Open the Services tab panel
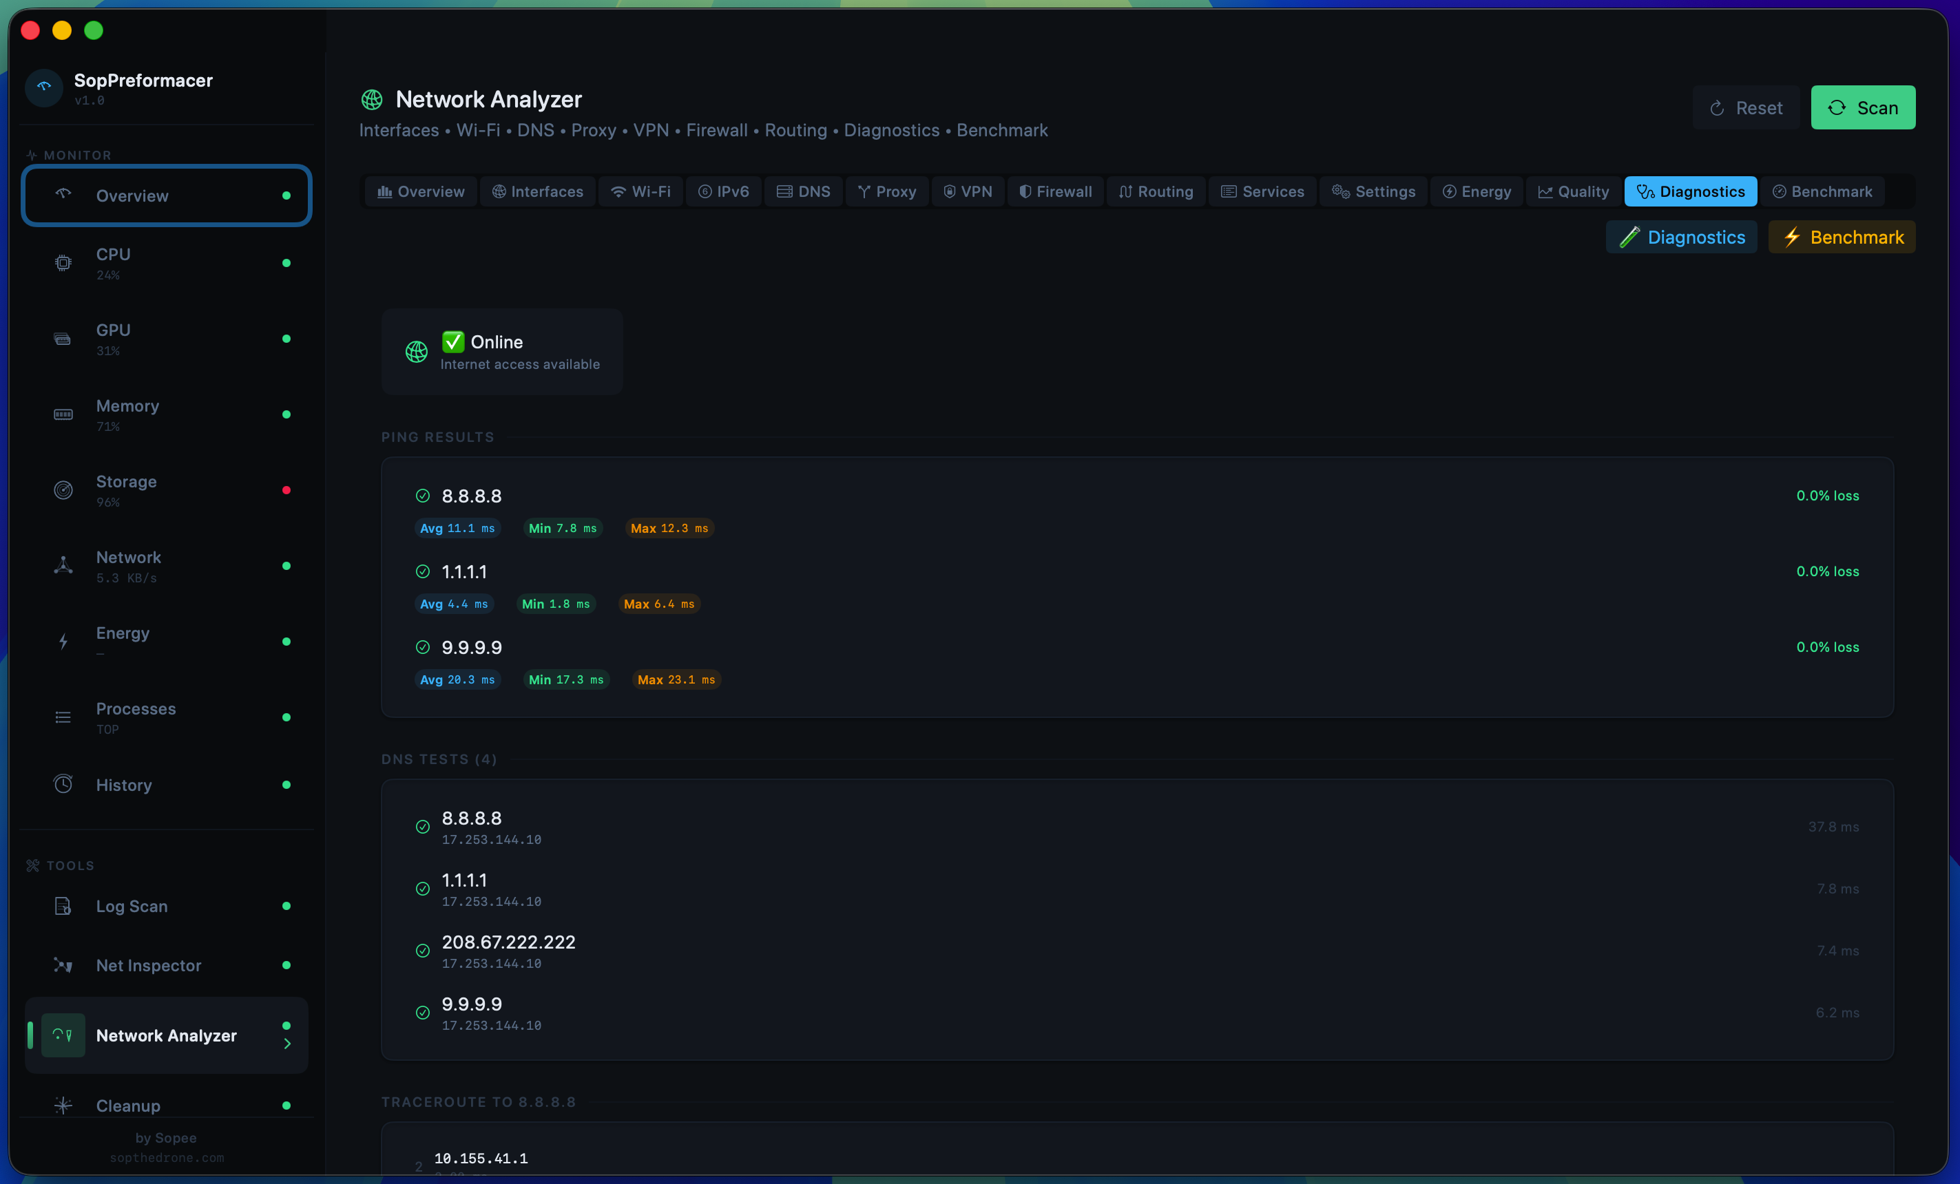The height and width of the screenshot is (1184, 1960). coord(1262,191)
